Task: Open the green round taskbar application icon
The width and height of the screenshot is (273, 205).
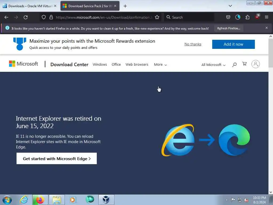Action: click(x=90, y=199)
